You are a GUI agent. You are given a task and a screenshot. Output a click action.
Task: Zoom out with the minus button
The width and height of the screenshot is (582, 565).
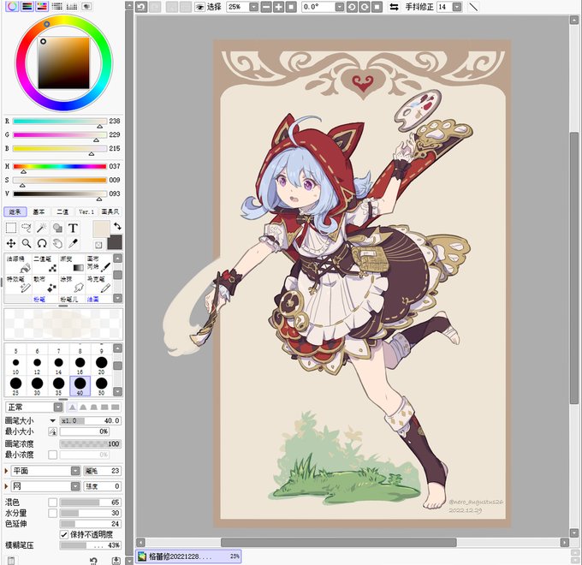coord(266,7)
